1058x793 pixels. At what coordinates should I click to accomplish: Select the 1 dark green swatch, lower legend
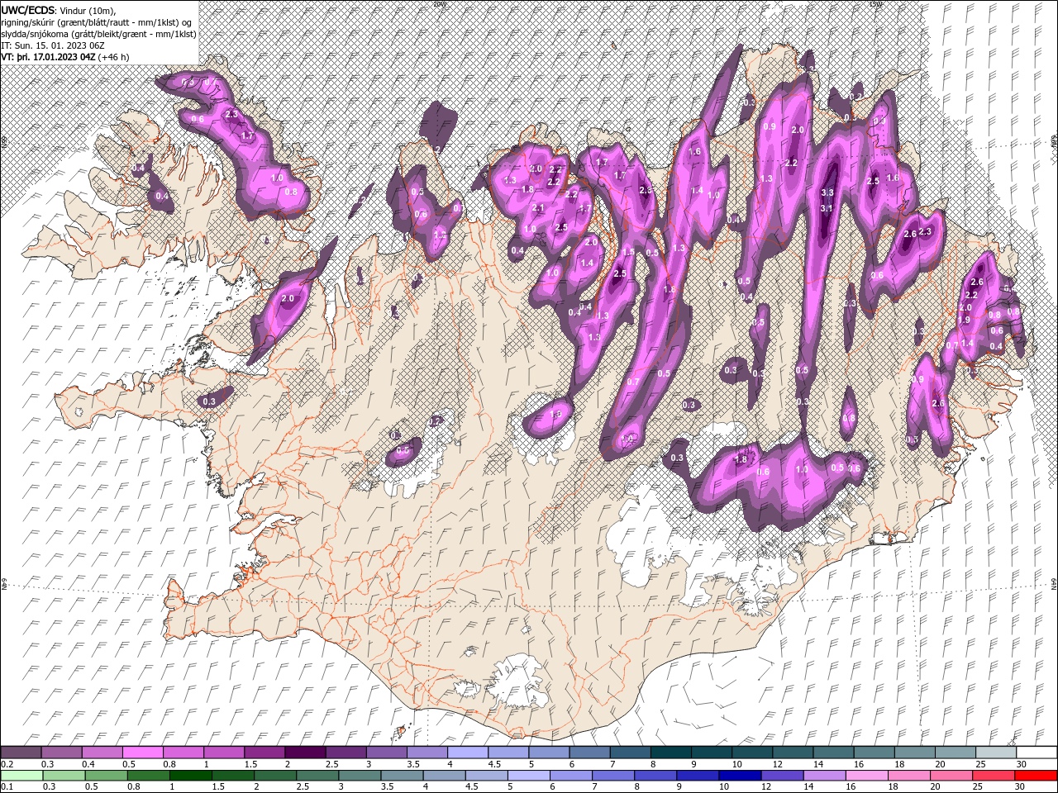tap(192, 776)
